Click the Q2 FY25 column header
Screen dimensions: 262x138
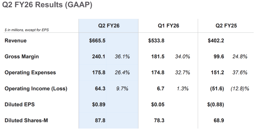pos(226,26)
